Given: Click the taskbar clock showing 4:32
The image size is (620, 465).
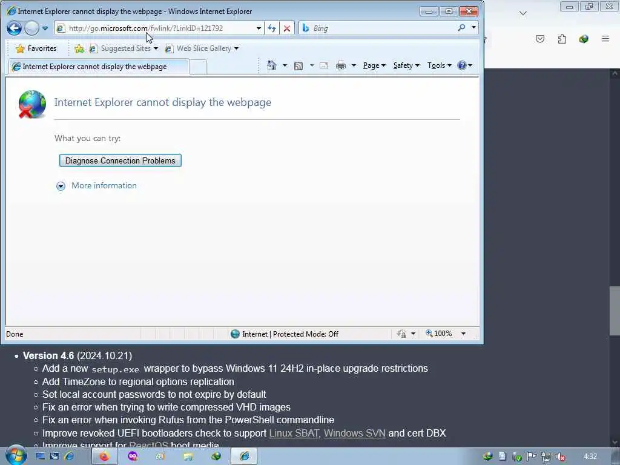Looking at the screenshot, I should pos(590,457).
